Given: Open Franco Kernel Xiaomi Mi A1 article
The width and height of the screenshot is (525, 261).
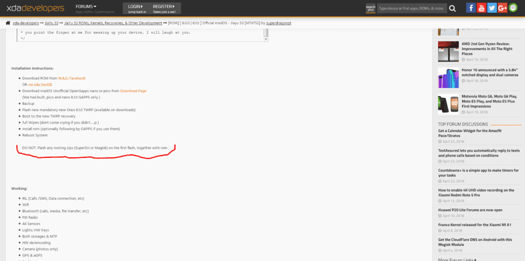Looking at the screenshot, I should coord(475,225).
